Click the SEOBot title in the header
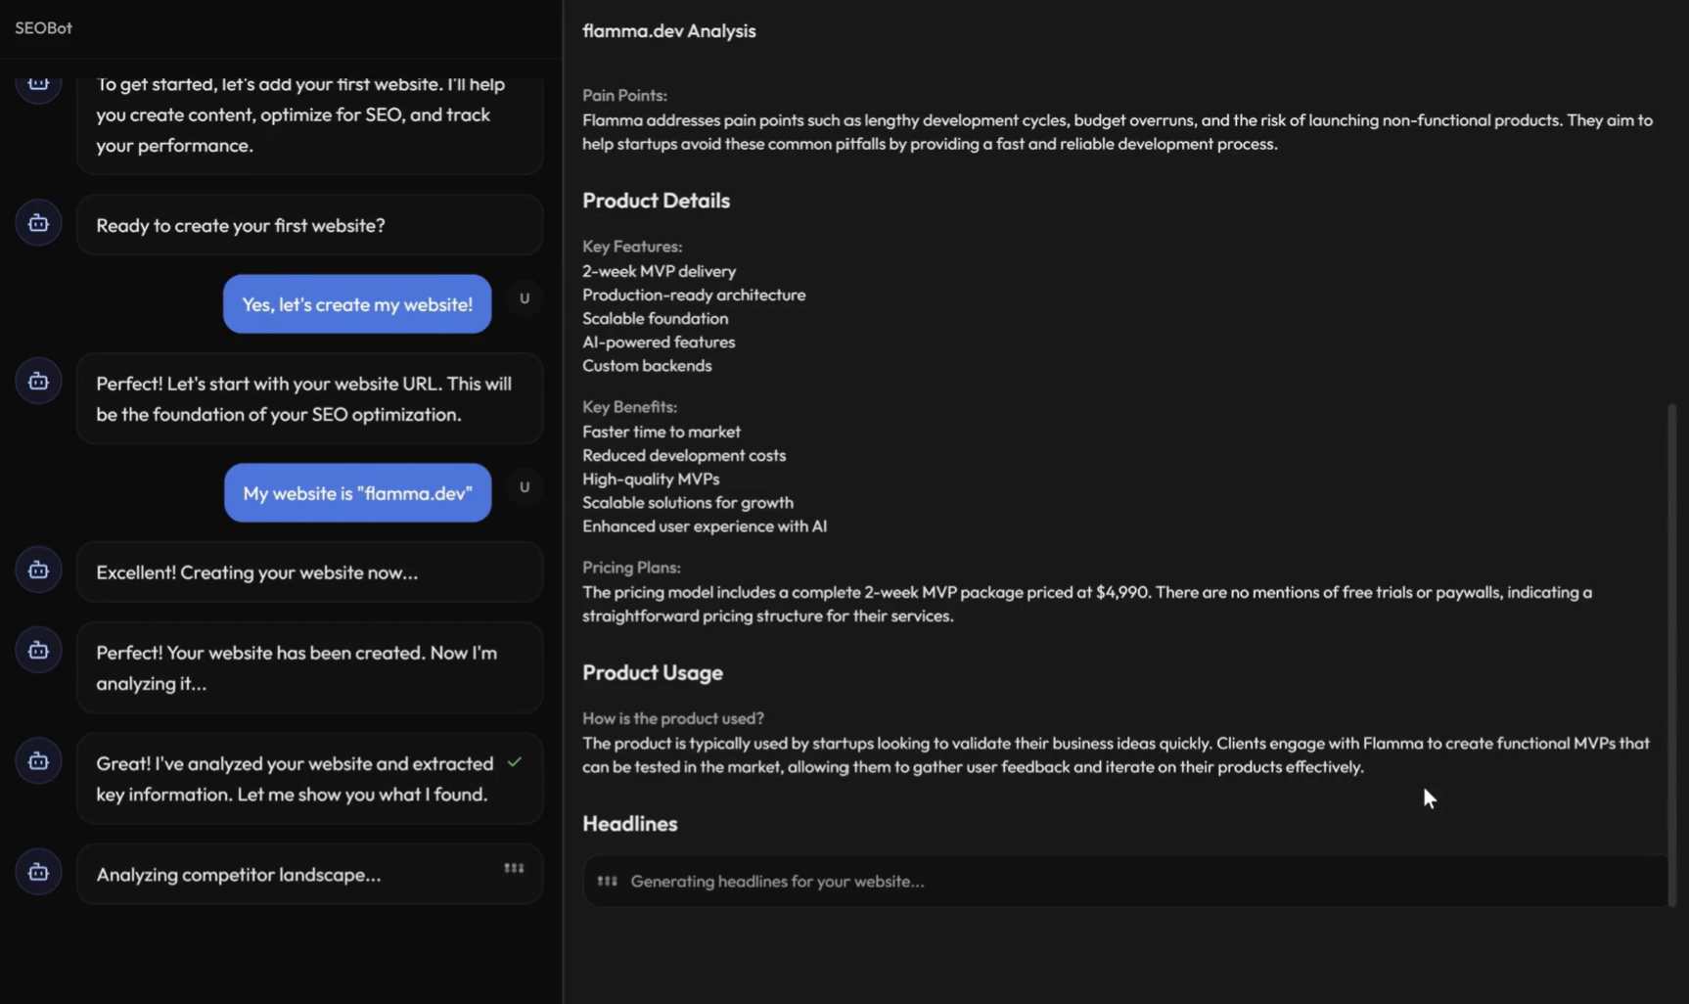 pyautogui.click(x=43, y=27)
